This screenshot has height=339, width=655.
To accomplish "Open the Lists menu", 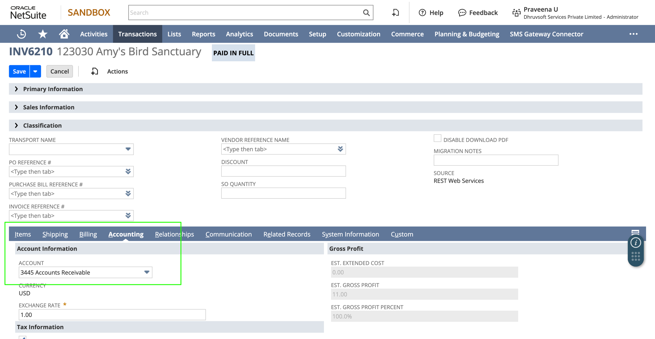I will [174, 34].
